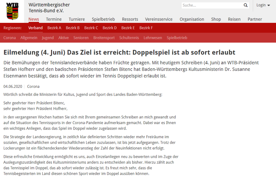Open the Spielbetrieb main menu item
The height and width of the screenshot is (178, 276).
click(x=103, y=19)
